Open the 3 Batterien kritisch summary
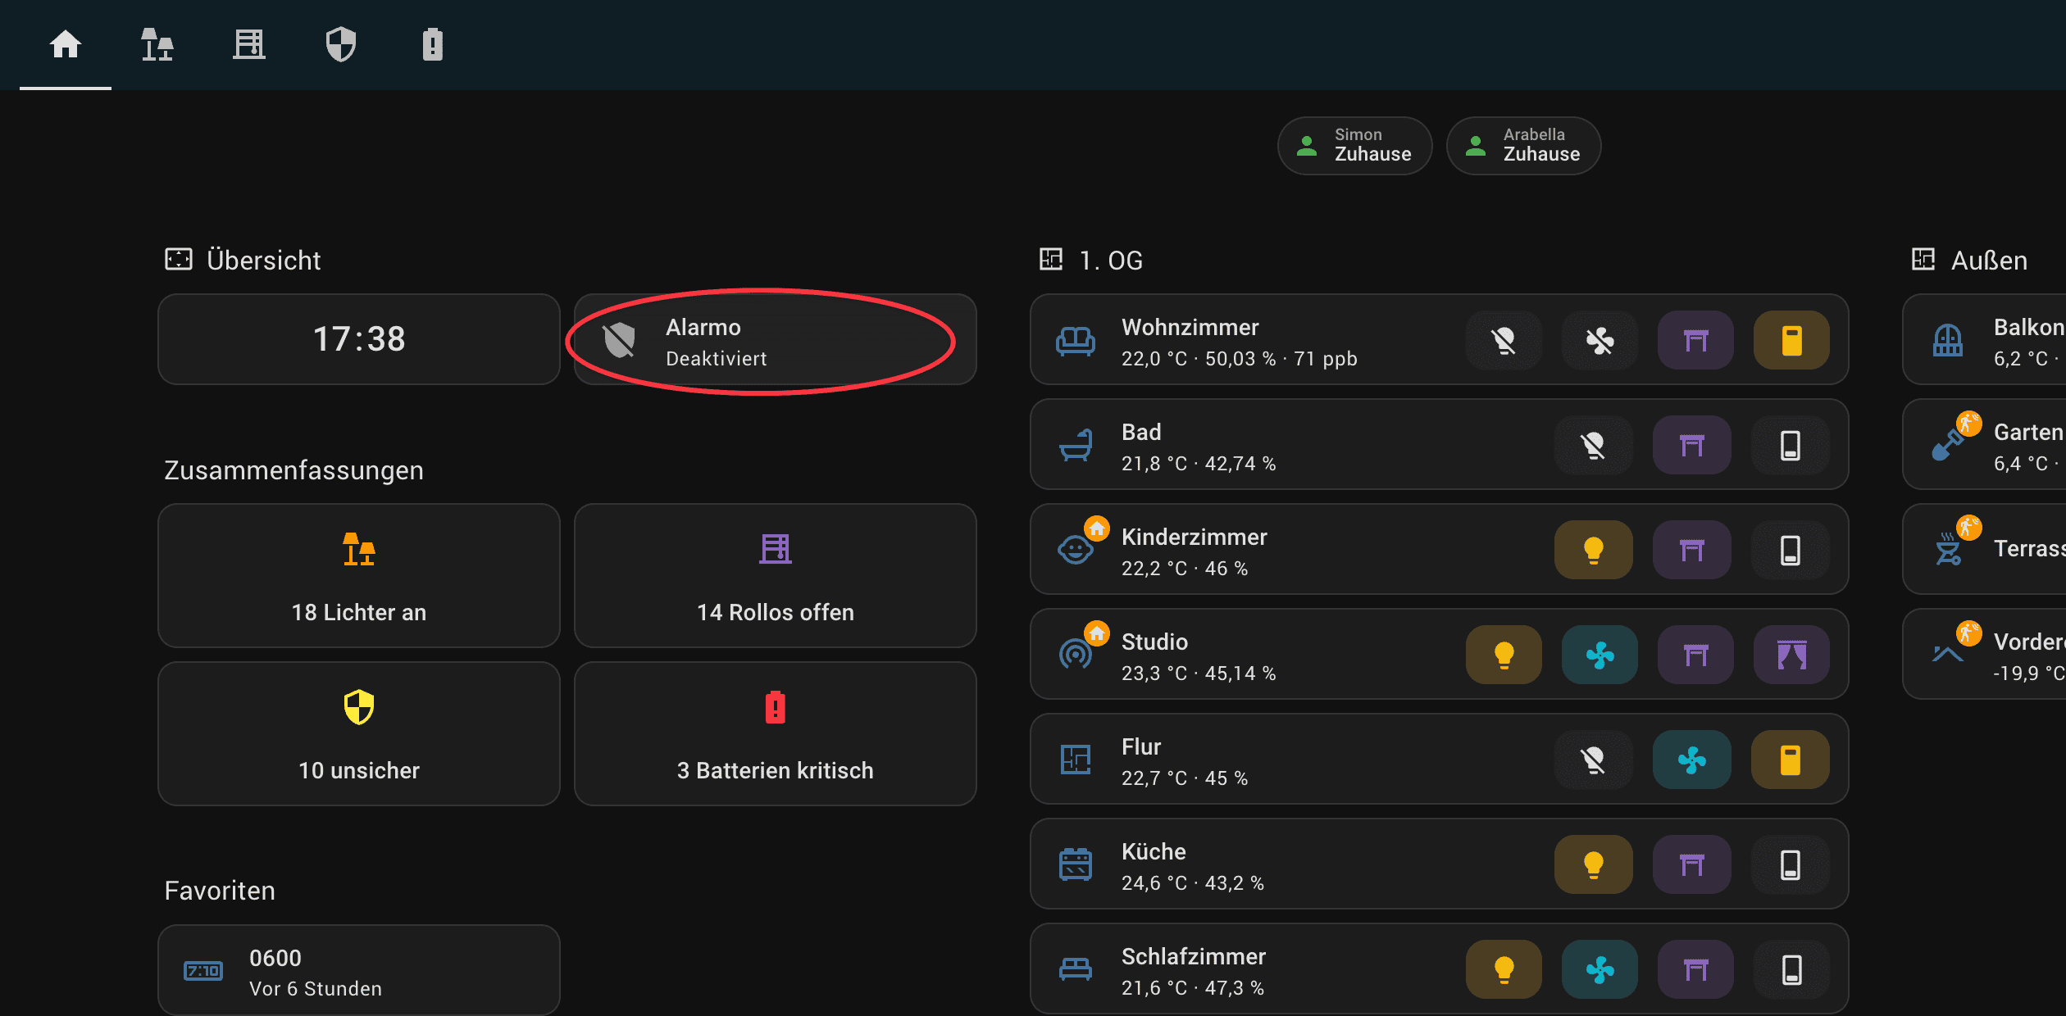This screenshot has width=2066, height=1016. [775, 733]
